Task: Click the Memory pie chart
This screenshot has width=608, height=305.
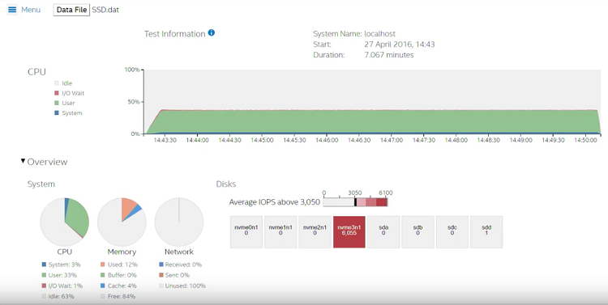Action: [x=122, y=222]
